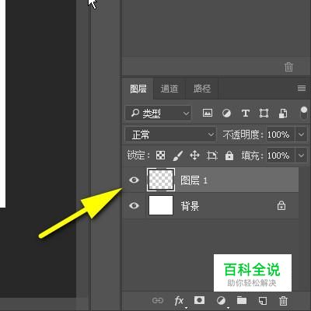This screenshot has width=311, height=311.
Task: Filter layers by type (T) icon
Action: (x=245, y=114)
